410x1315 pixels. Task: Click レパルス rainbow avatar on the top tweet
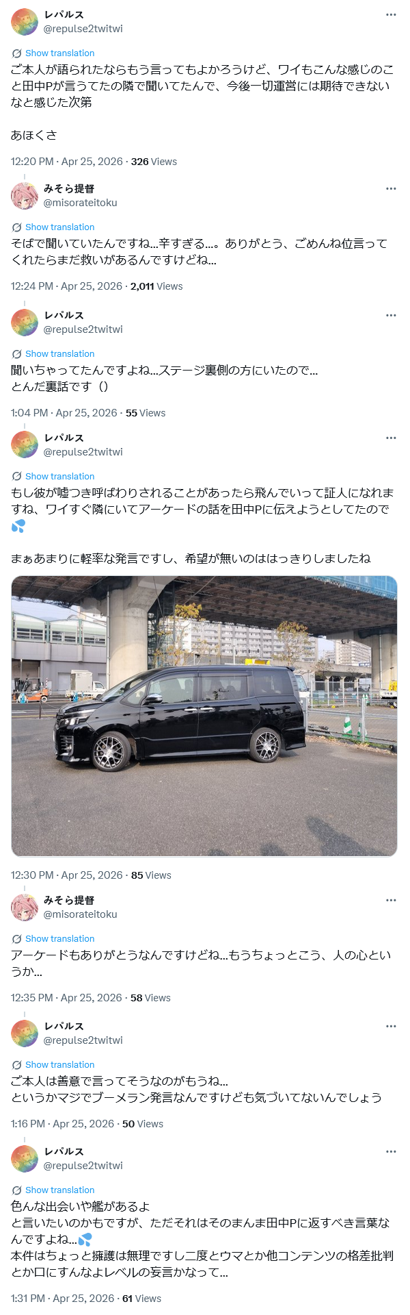pyautogui.click(x=25, y=22)
